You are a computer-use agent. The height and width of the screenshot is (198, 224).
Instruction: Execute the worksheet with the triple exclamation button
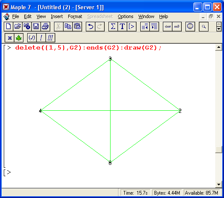(50, 38)
